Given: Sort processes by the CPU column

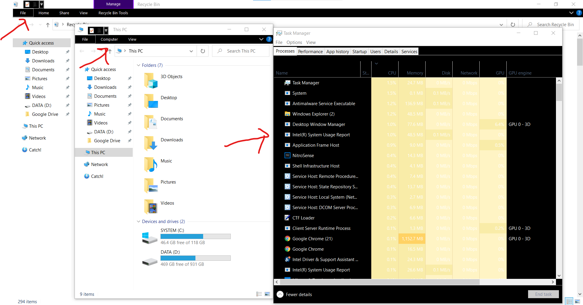Looking at the screenshot, I should [x=385, y=69].
